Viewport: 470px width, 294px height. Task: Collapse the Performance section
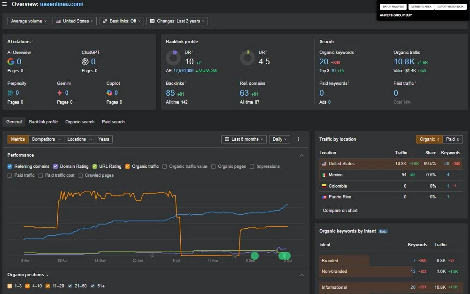click(x=301, y=155)
